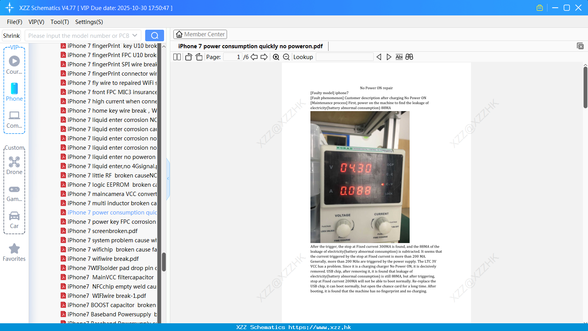Open the File(F) menu

[15, 22]
